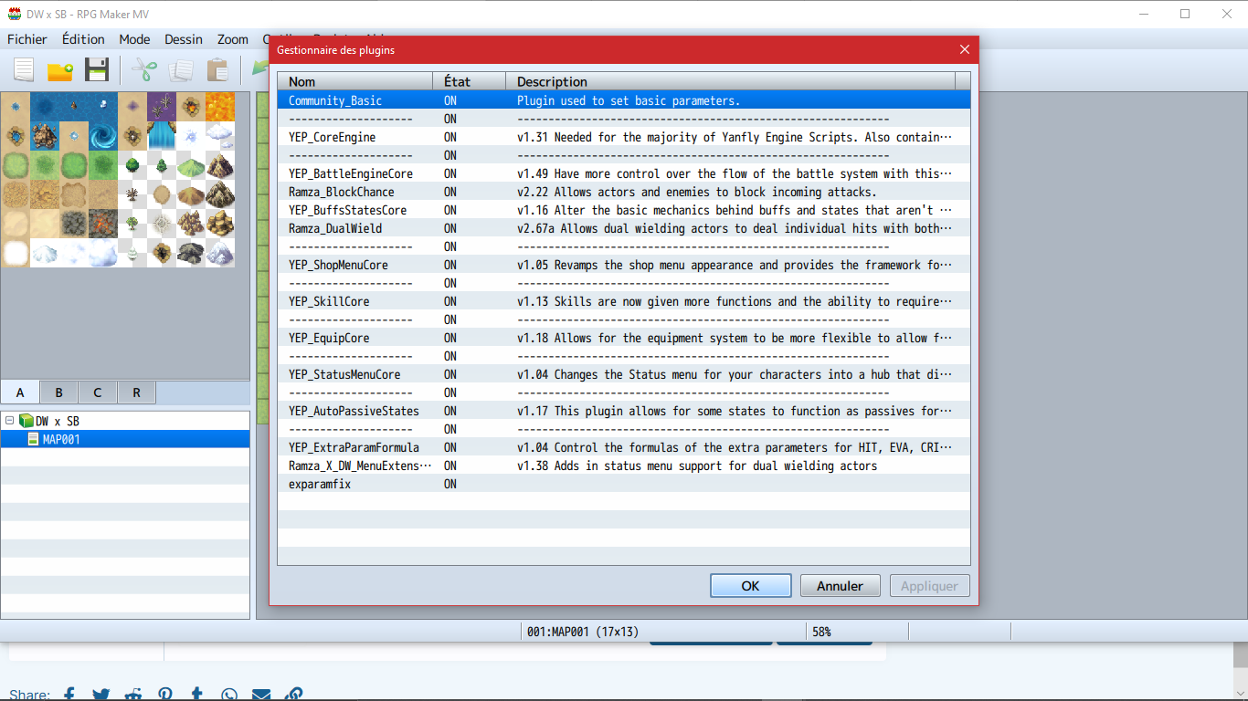Image resolution: width=1248 pixels, height=701 pixels.
Task: Pick the purple swamp tile with dead trees
Action: pyautogui.click(x=162, y=107)
